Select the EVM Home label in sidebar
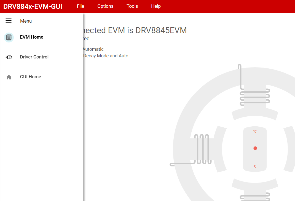The width and height of the screenshot is (295, 201). [31, 37]
